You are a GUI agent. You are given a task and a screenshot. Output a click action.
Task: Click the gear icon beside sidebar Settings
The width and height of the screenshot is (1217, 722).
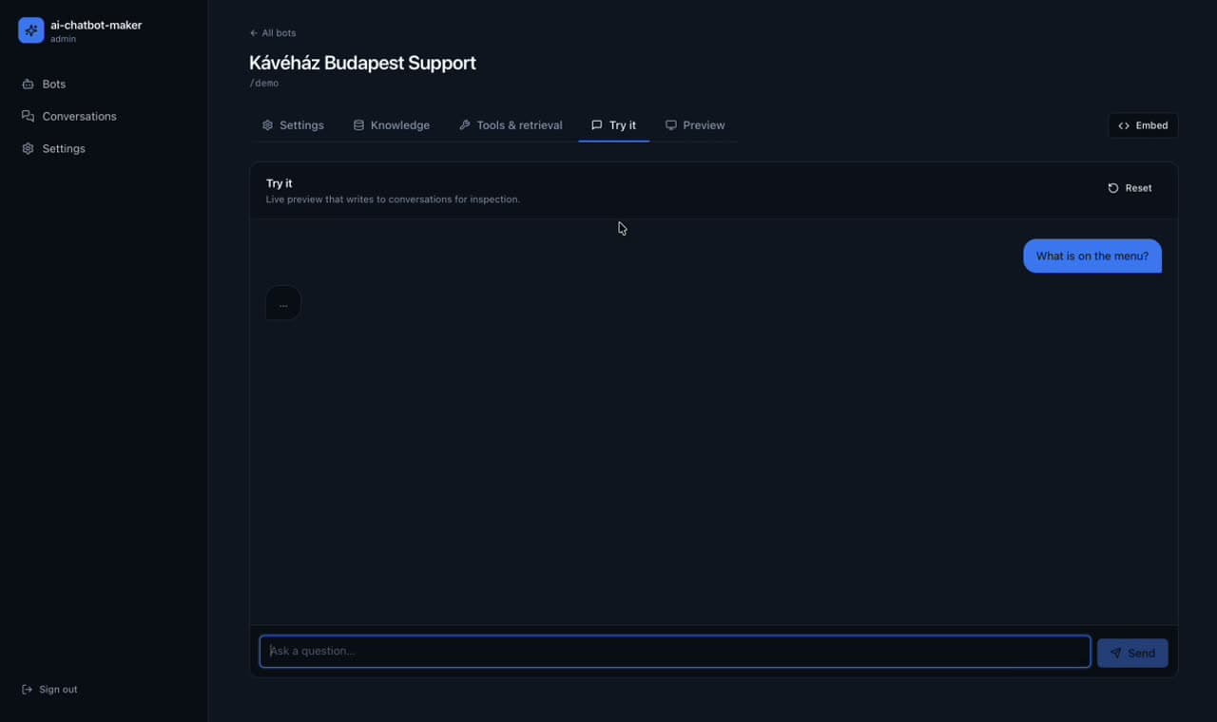pyautogui.click(x=28, y=148)
